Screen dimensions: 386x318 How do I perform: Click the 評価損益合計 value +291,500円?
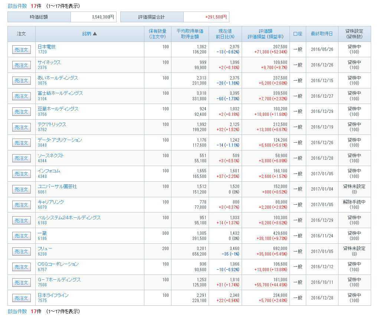coord(216,17)
